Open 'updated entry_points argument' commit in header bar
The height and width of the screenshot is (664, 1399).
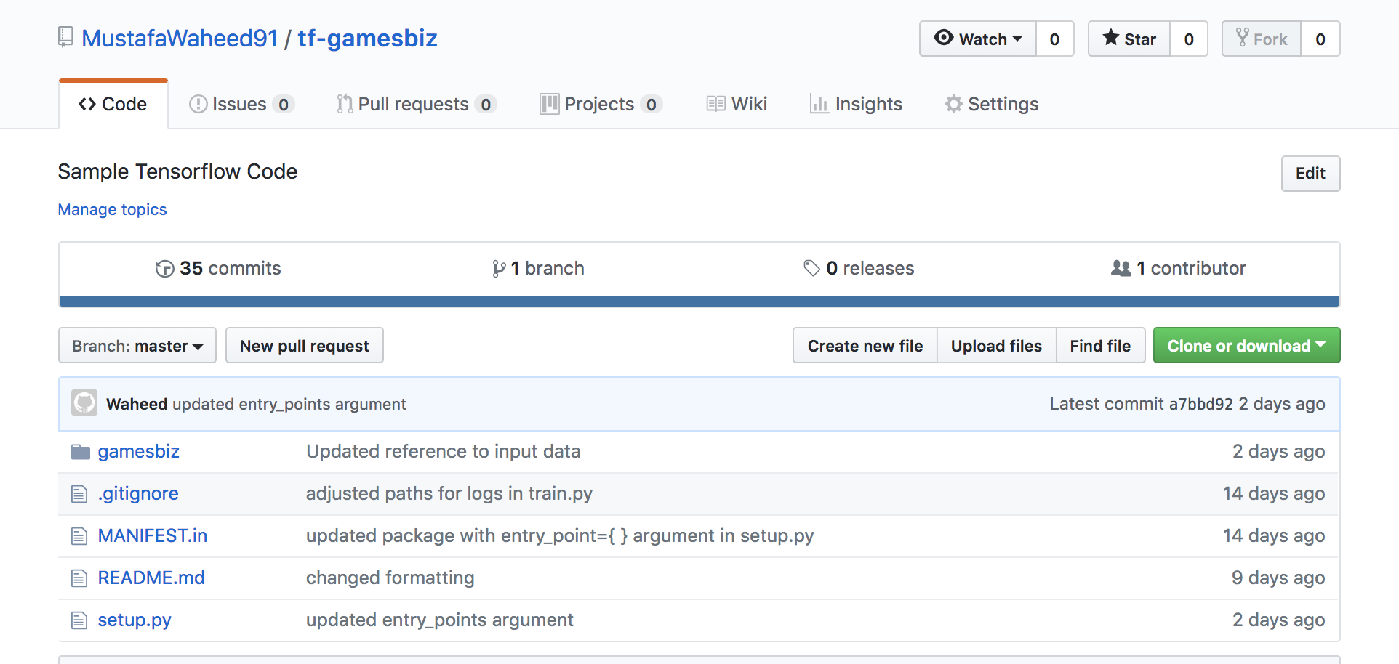pos(289,404)
